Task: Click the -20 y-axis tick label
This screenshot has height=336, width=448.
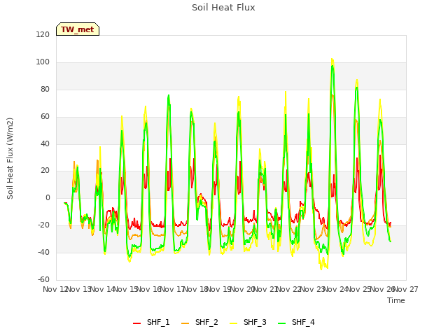Action: pos(43,225)
